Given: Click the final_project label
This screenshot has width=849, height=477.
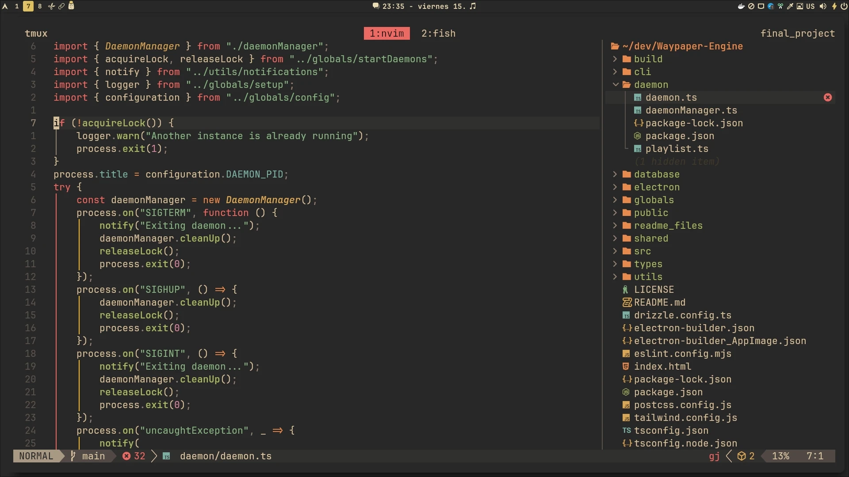Looking at the screenshot, I should [798, 34].
